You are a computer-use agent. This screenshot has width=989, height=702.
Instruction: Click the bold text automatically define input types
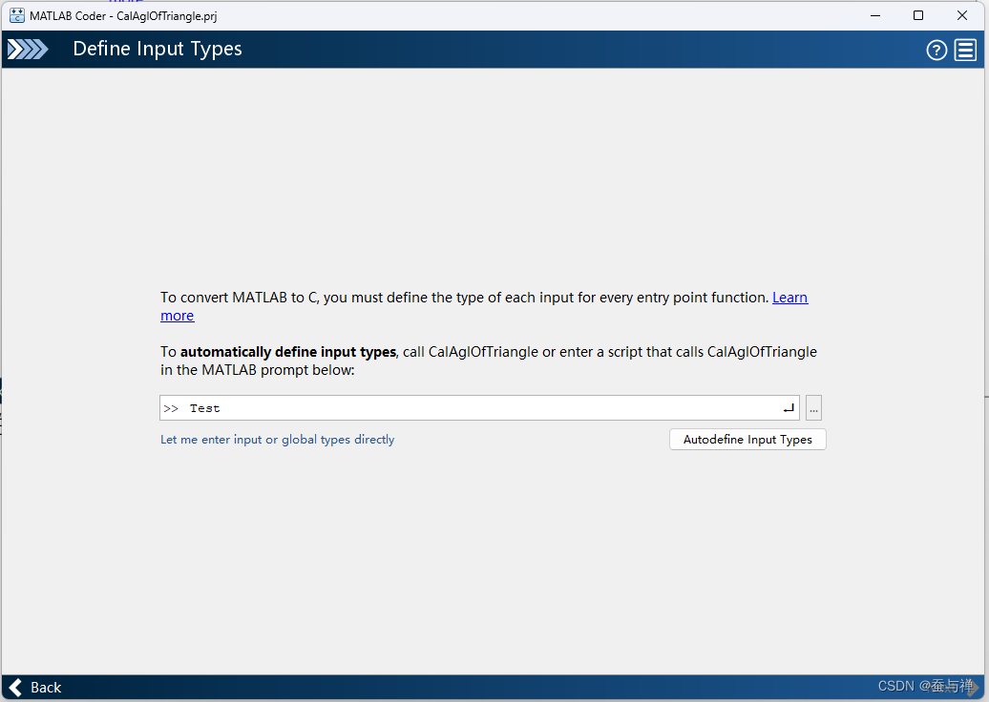(x=288, y=352)
